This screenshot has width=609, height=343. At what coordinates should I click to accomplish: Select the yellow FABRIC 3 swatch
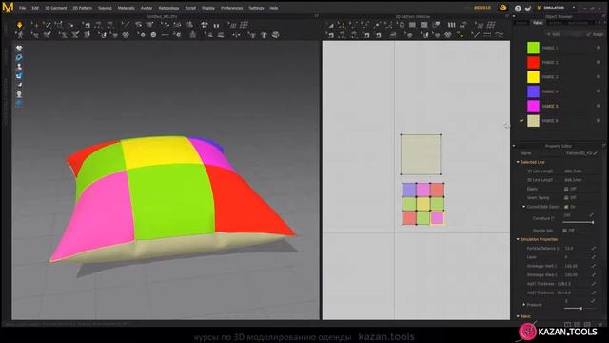click(533, 77)
